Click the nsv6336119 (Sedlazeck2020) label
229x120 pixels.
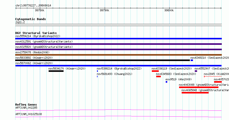[172, 68]
